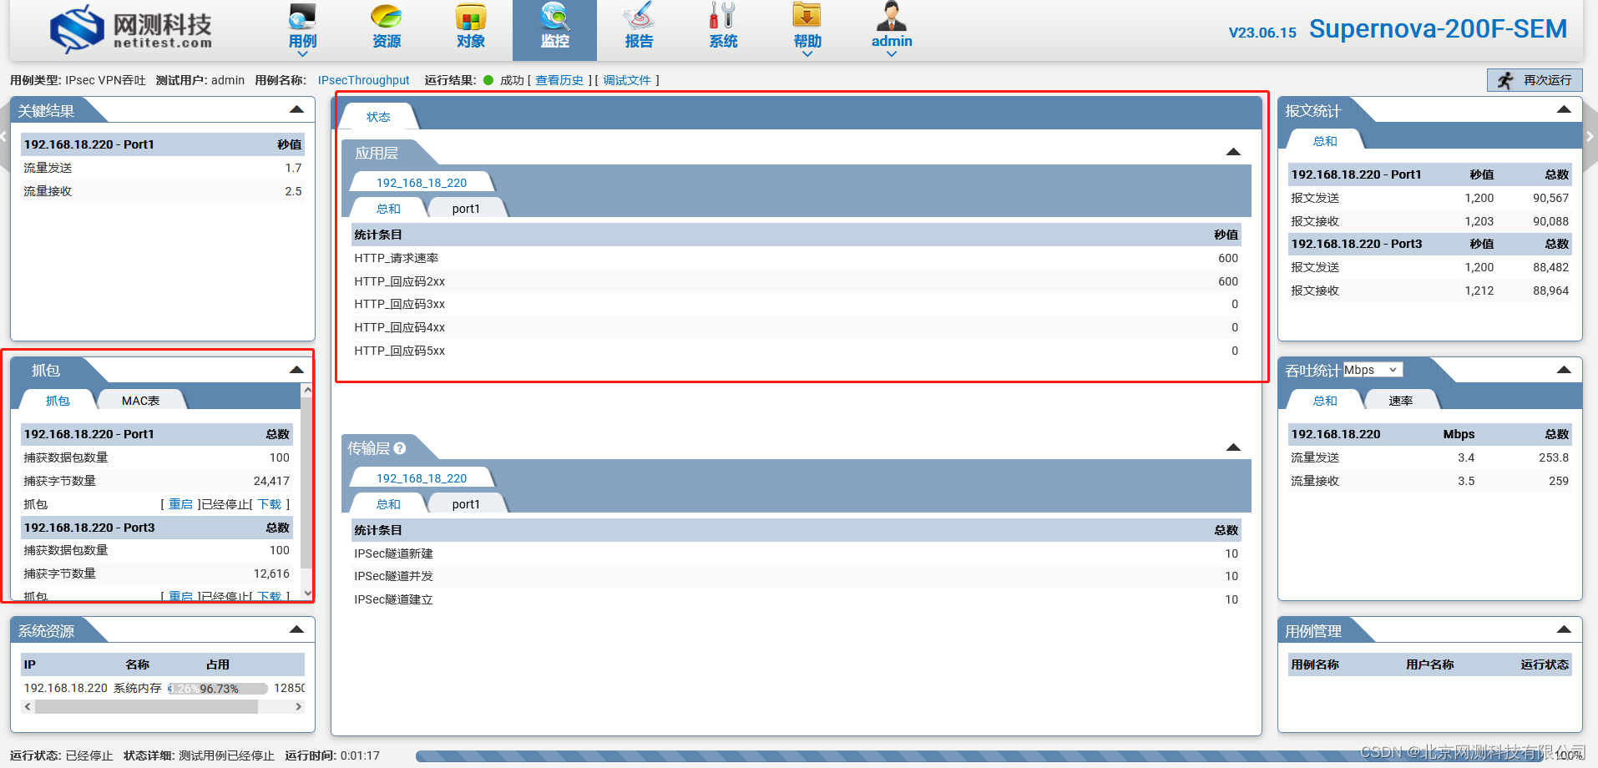1598x768 pixels.
Task: Select the HTTP_请求速率 row
Action: 796,258
